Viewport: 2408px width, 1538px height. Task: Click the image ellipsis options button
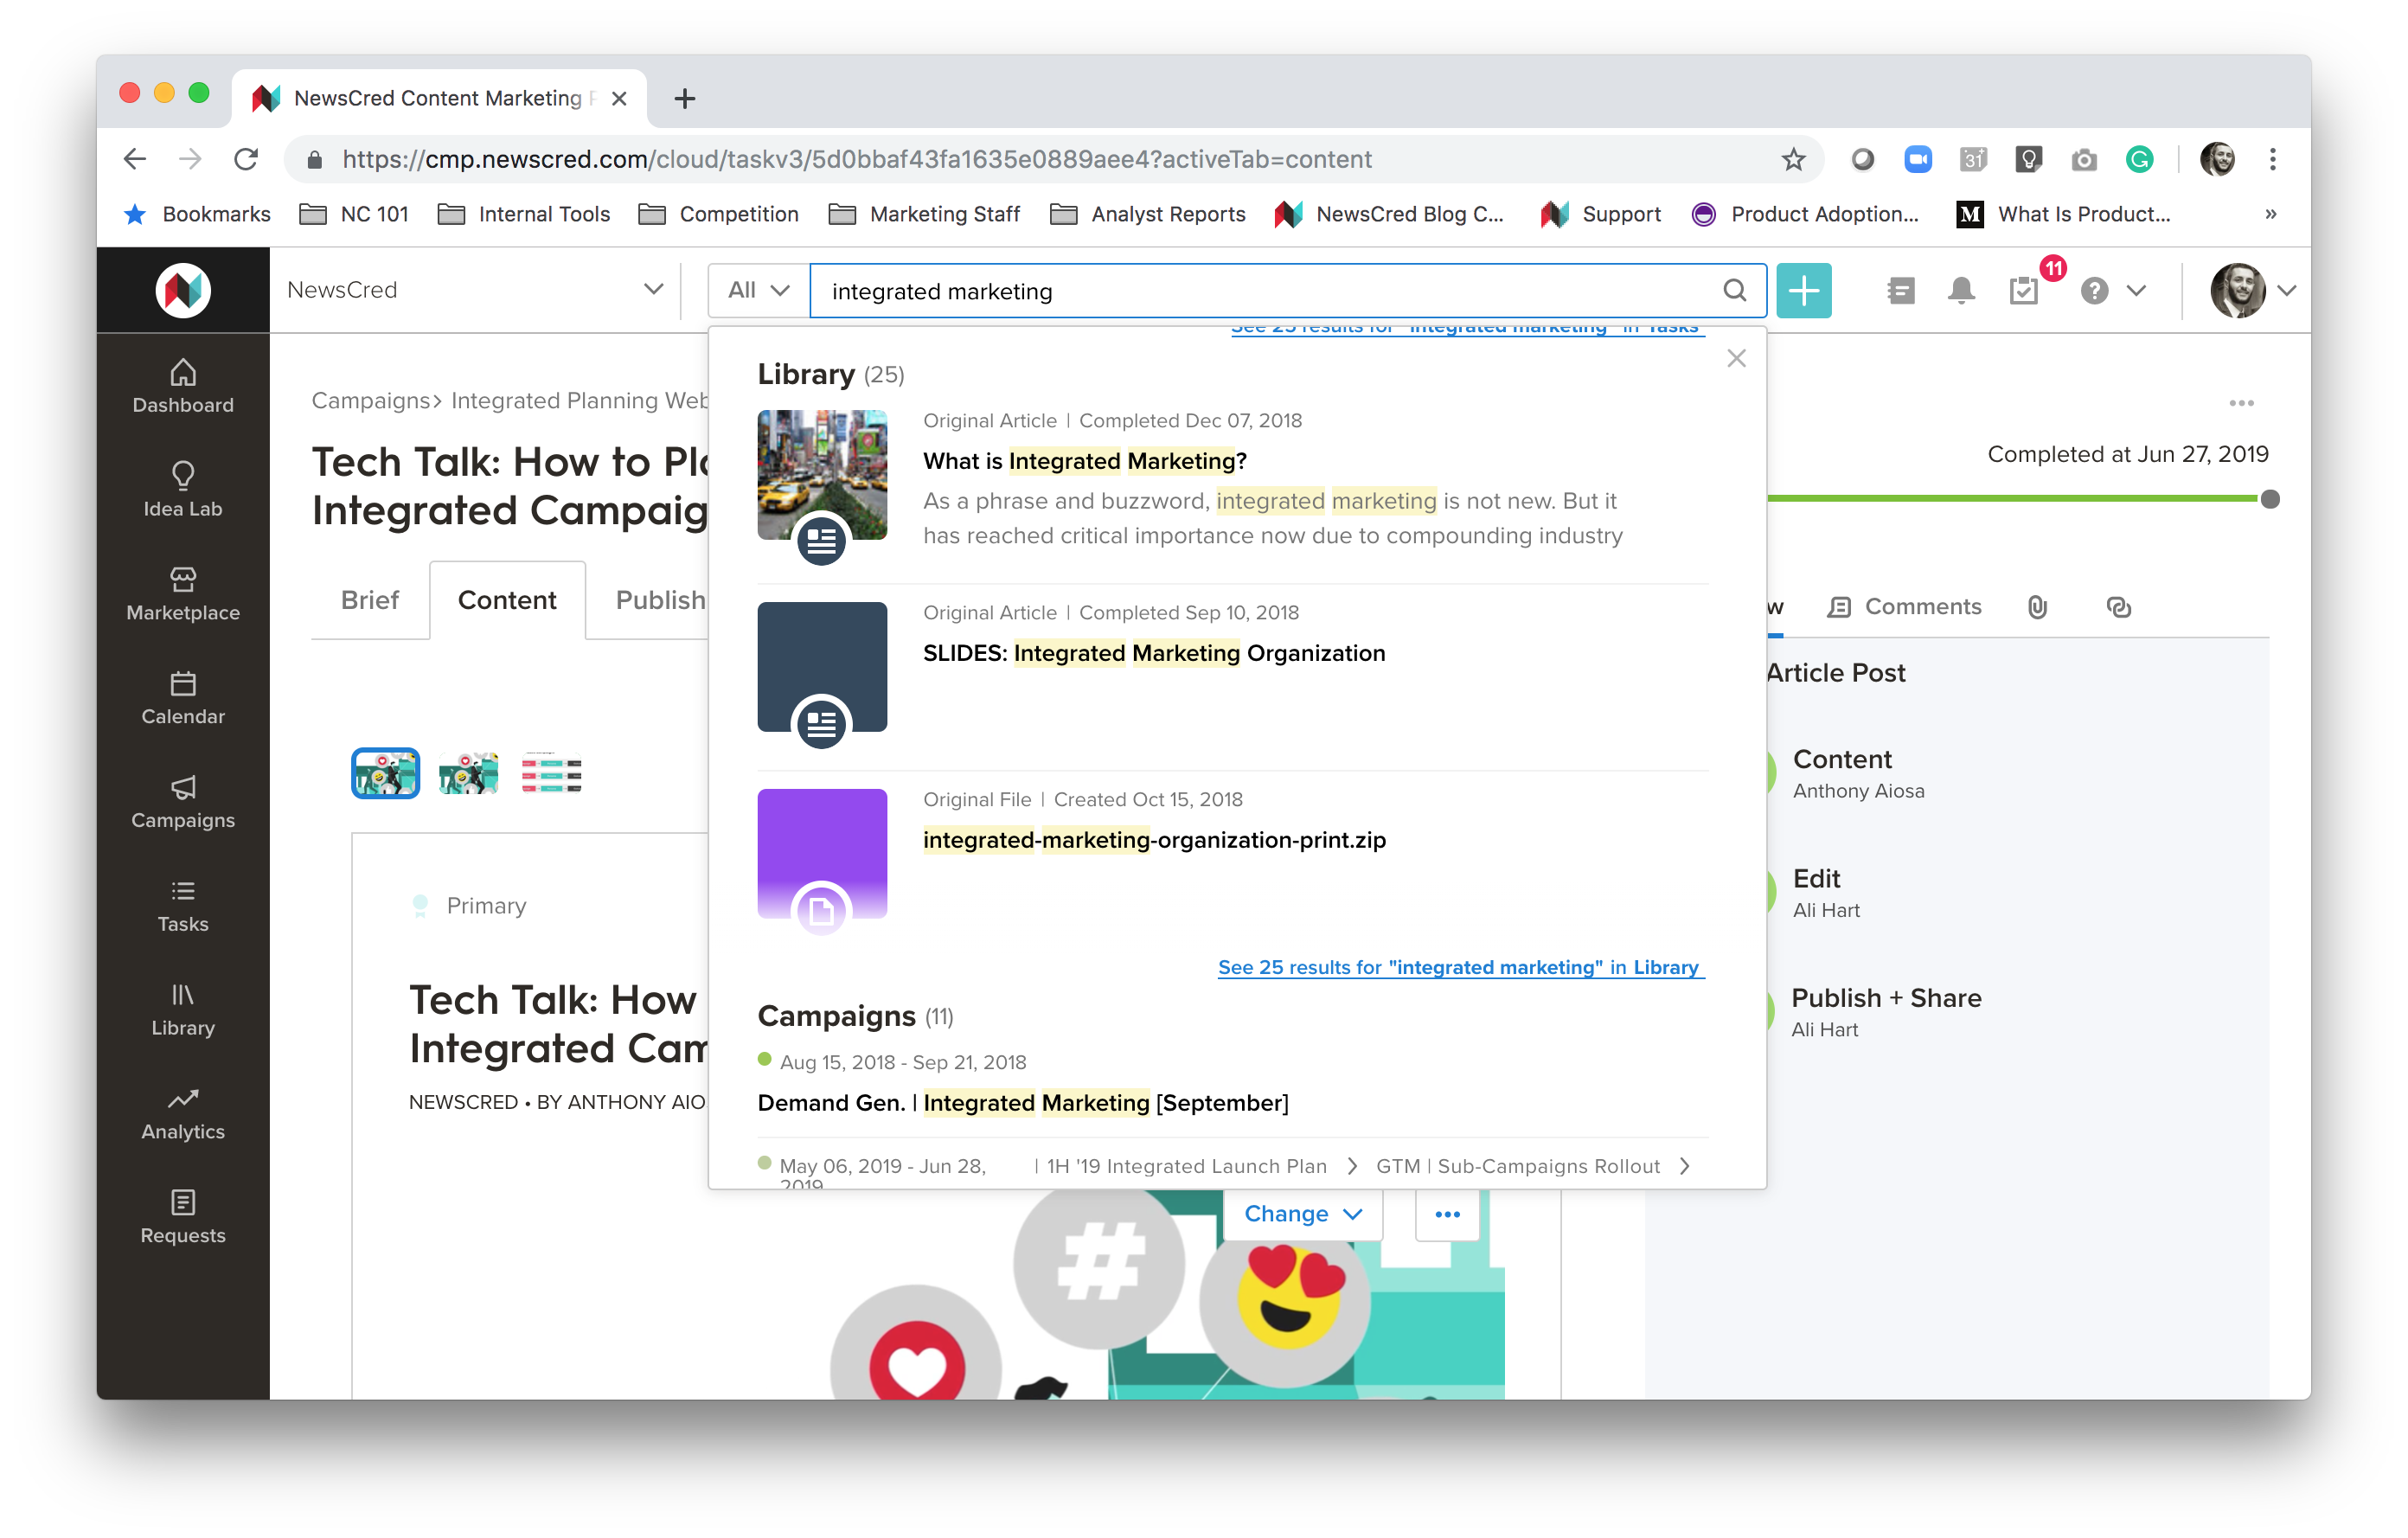[x=1447, y=1214]
